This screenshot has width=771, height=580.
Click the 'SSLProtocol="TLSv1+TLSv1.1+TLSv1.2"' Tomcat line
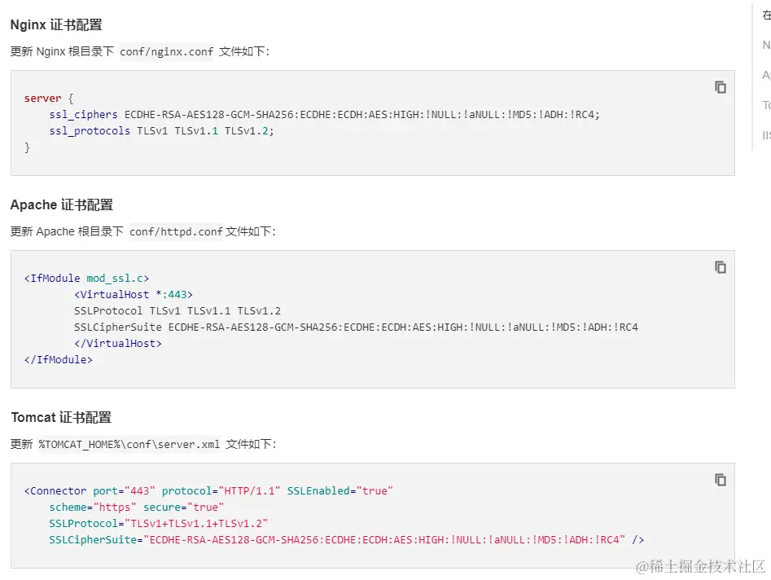tap(158, 524)
